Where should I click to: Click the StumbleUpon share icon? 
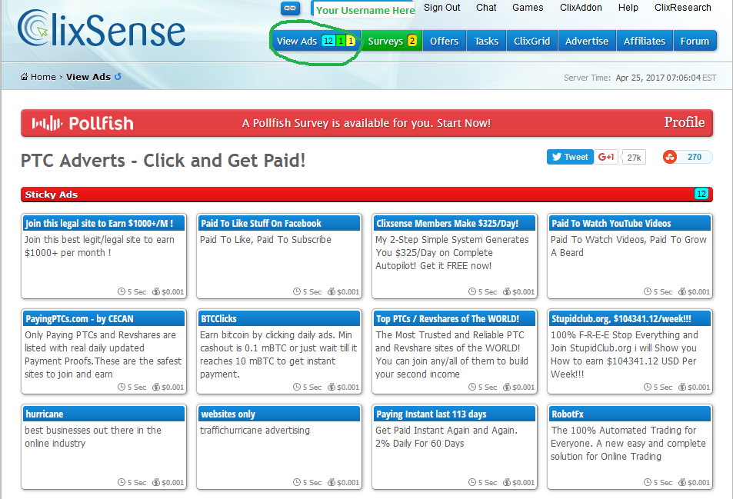(670, 157)
